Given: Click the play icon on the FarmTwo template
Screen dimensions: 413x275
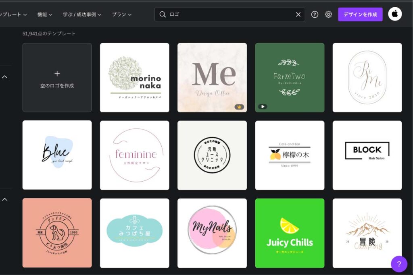Looking at the screenshot, I should (263, 107).
